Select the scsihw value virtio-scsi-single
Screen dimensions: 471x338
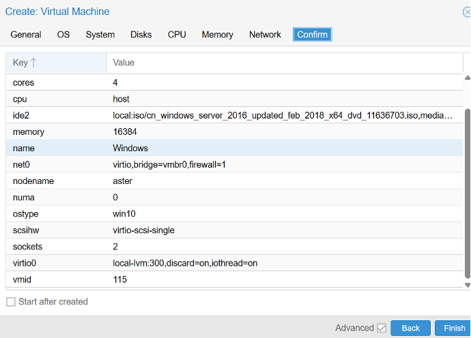(143, 230)
